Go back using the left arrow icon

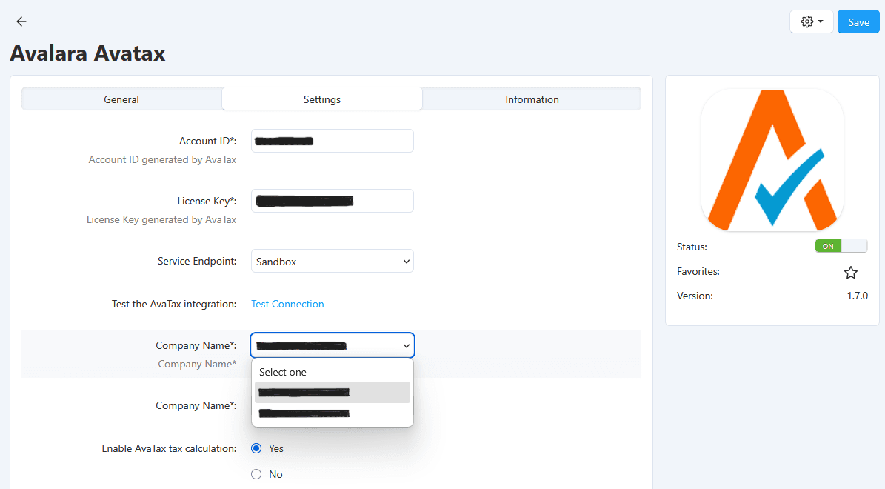[21, 21]
